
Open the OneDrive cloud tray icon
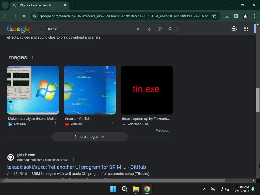(213, 189)
